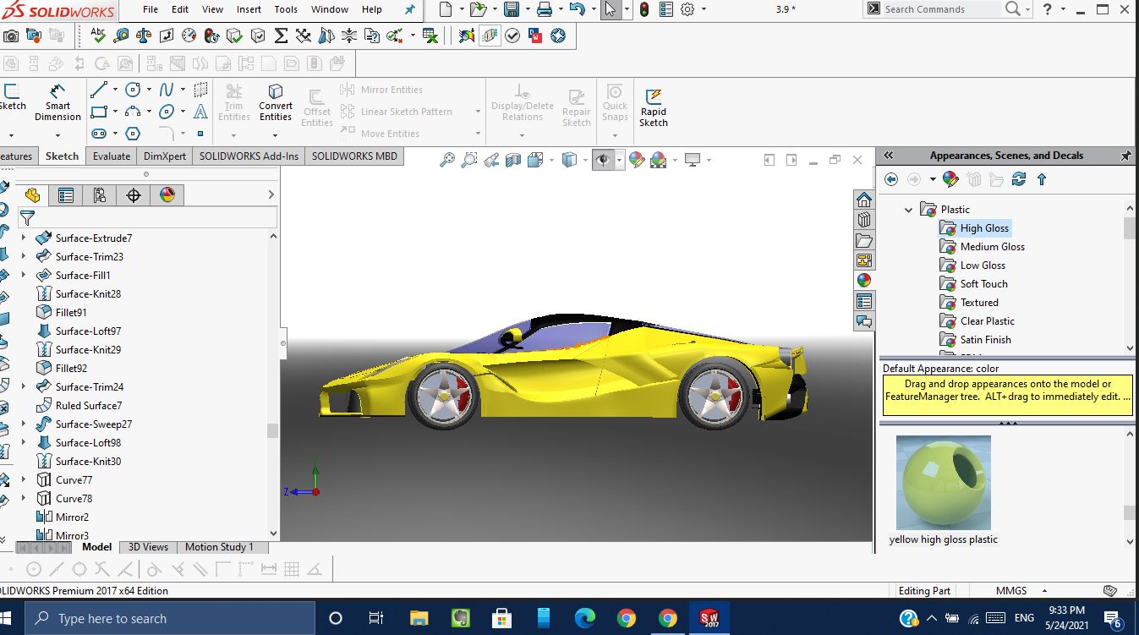This screenshot has height=635, width=1139.
Task: Click yellow high gloss plastic thumbnail
Action: point(944,482)
